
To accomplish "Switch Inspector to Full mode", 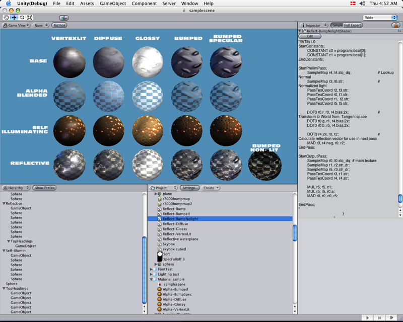I will pos(346,25).
